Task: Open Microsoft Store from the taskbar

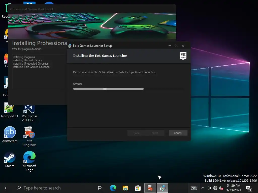Action: click(138, 188)
